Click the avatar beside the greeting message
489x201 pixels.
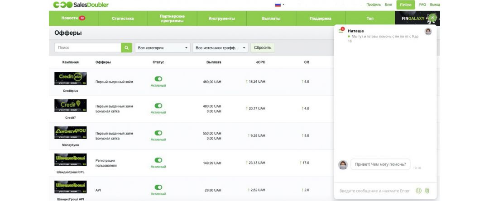pyautogui.click(x=343, y=165)
